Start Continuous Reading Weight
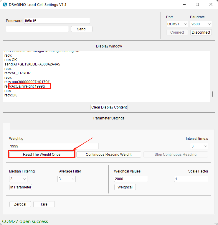The image size is (218, 225). [109, 155]
